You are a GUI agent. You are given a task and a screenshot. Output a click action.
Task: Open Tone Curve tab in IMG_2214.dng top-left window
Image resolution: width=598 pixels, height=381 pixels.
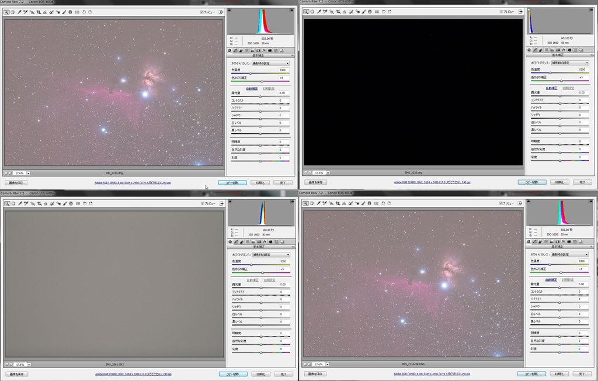click(235, 50)
